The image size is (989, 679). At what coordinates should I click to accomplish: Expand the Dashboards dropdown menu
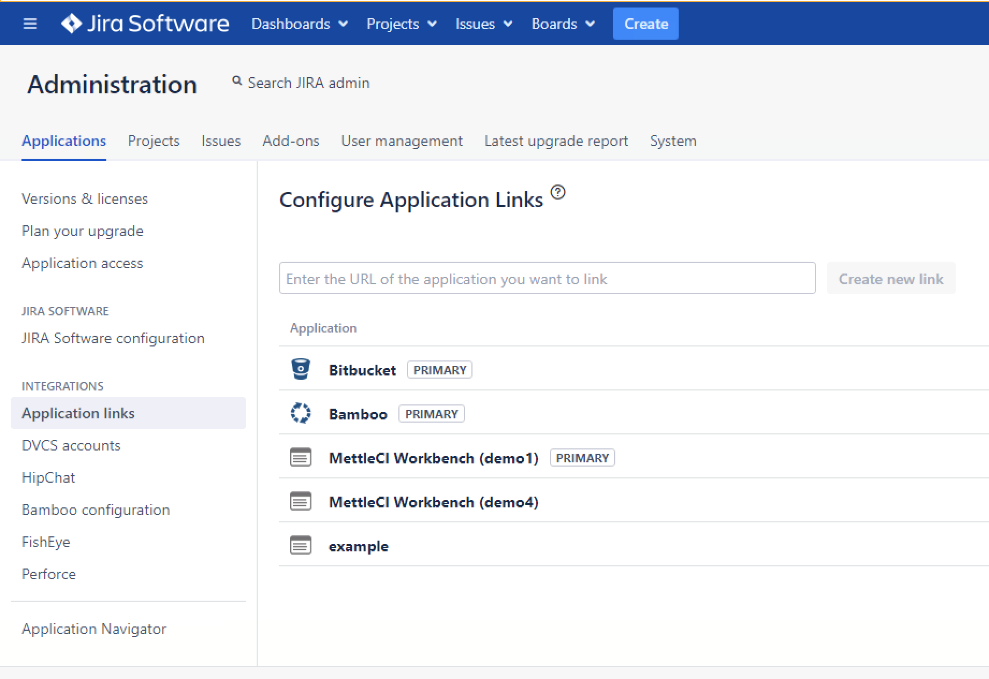[x=299, y=24]
